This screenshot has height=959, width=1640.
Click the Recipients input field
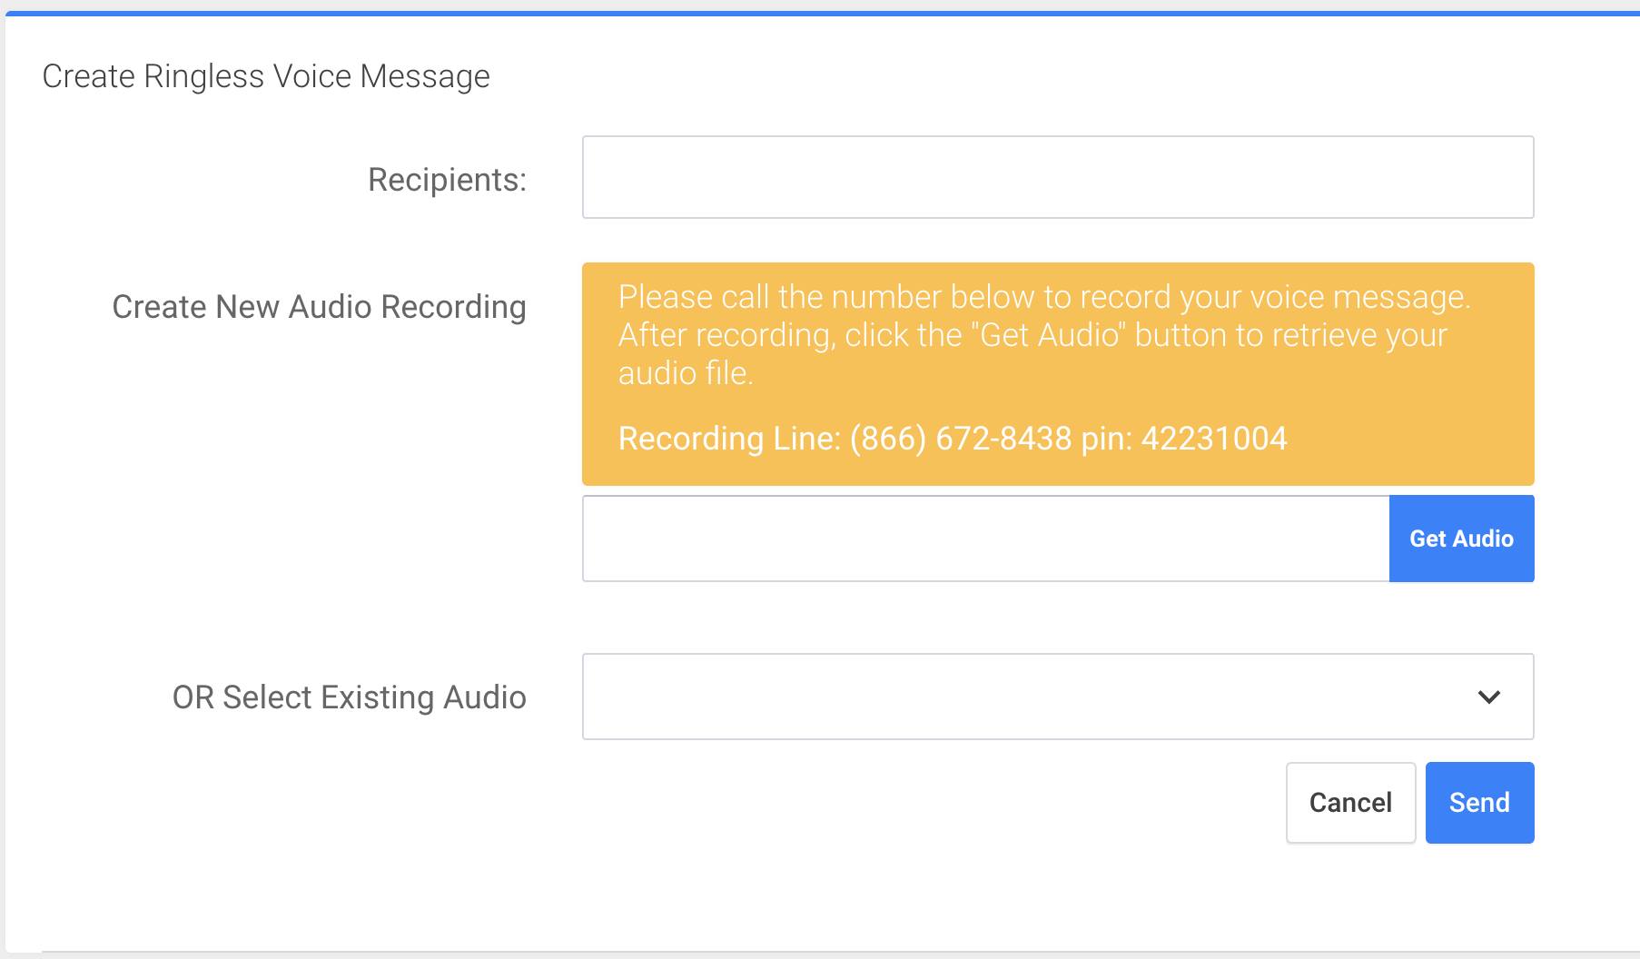click(x=1058, y=177)
